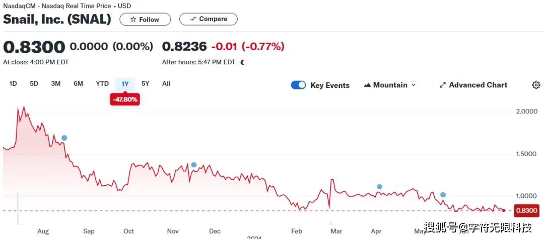
Task: Select the 1Y range tab
Action: pyautogui.click(x=125, y=84)
